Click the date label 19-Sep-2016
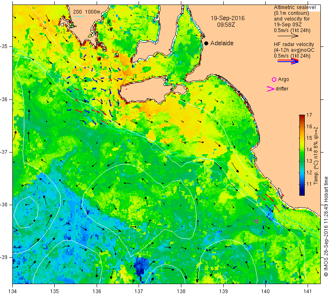The height and width of the screenshot is (296, 329). [x=228, y=18]
